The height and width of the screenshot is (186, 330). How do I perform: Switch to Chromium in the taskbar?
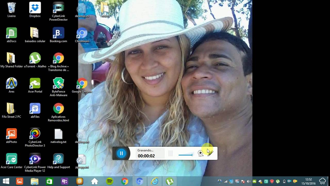[x=139, y=181]
